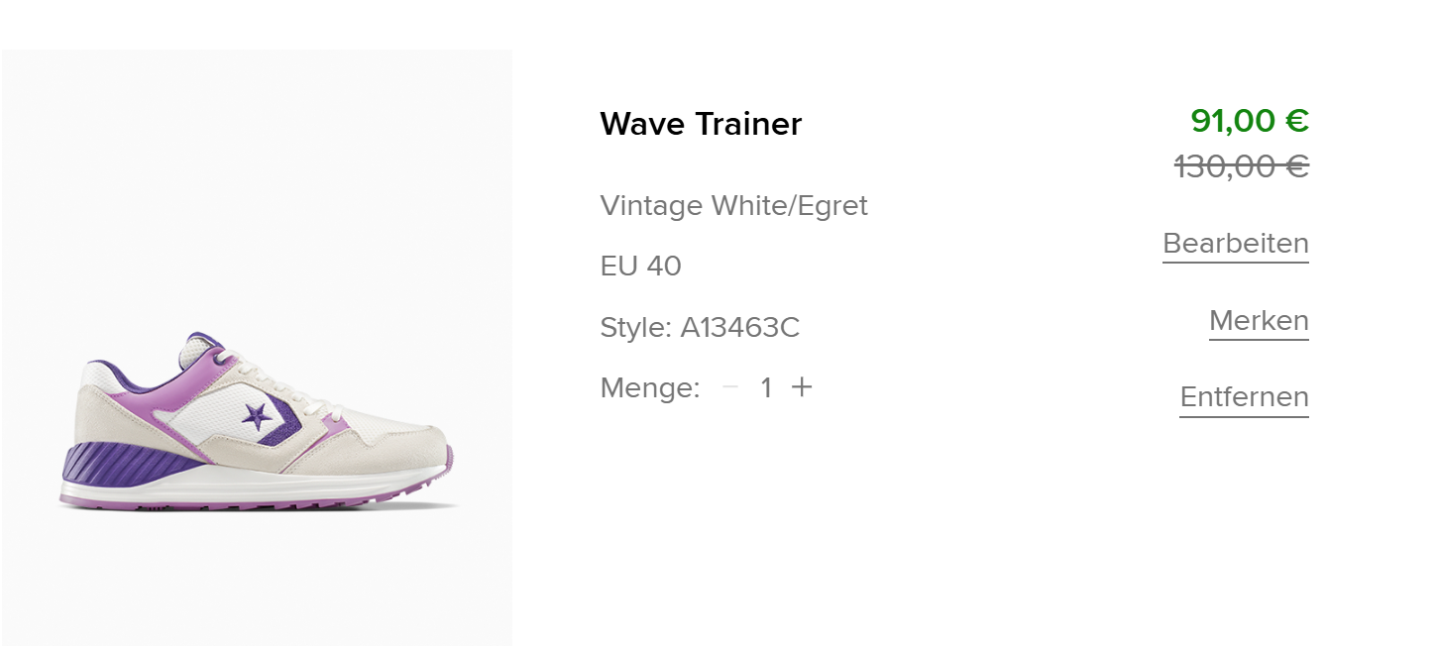Click the EU 40 size label

[x=640, y=267]
